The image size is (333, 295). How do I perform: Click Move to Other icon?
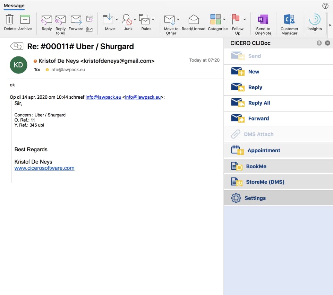(x=170, y=19)
